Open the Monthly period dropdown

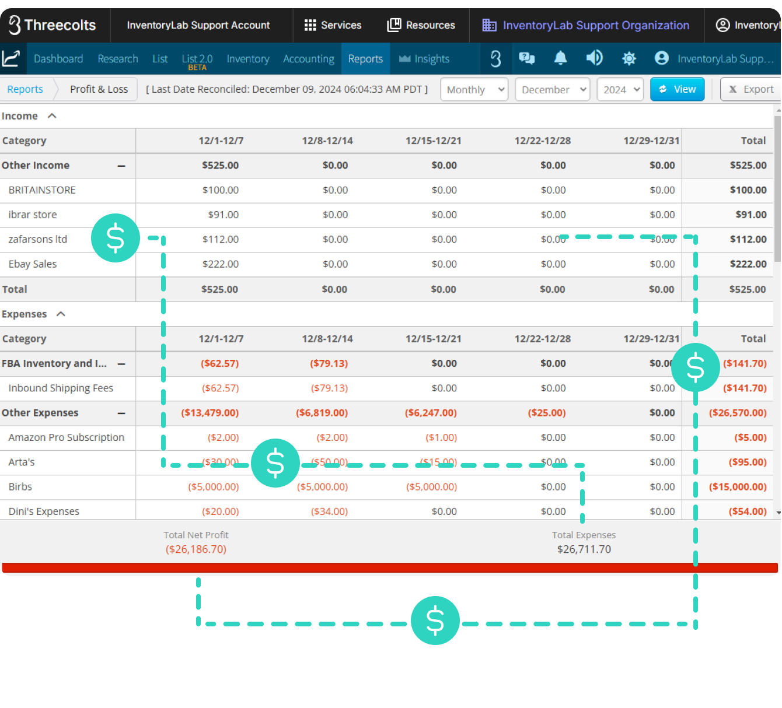[474, 89]
